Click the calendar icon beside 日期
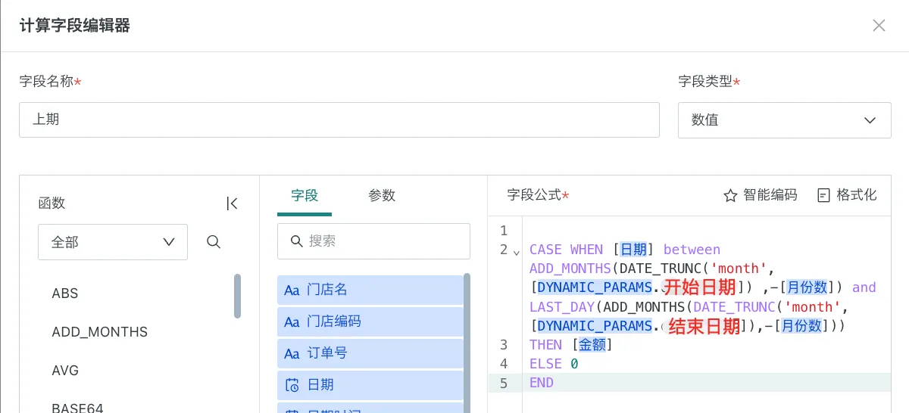909x413 pixels. tap(292, 385)
